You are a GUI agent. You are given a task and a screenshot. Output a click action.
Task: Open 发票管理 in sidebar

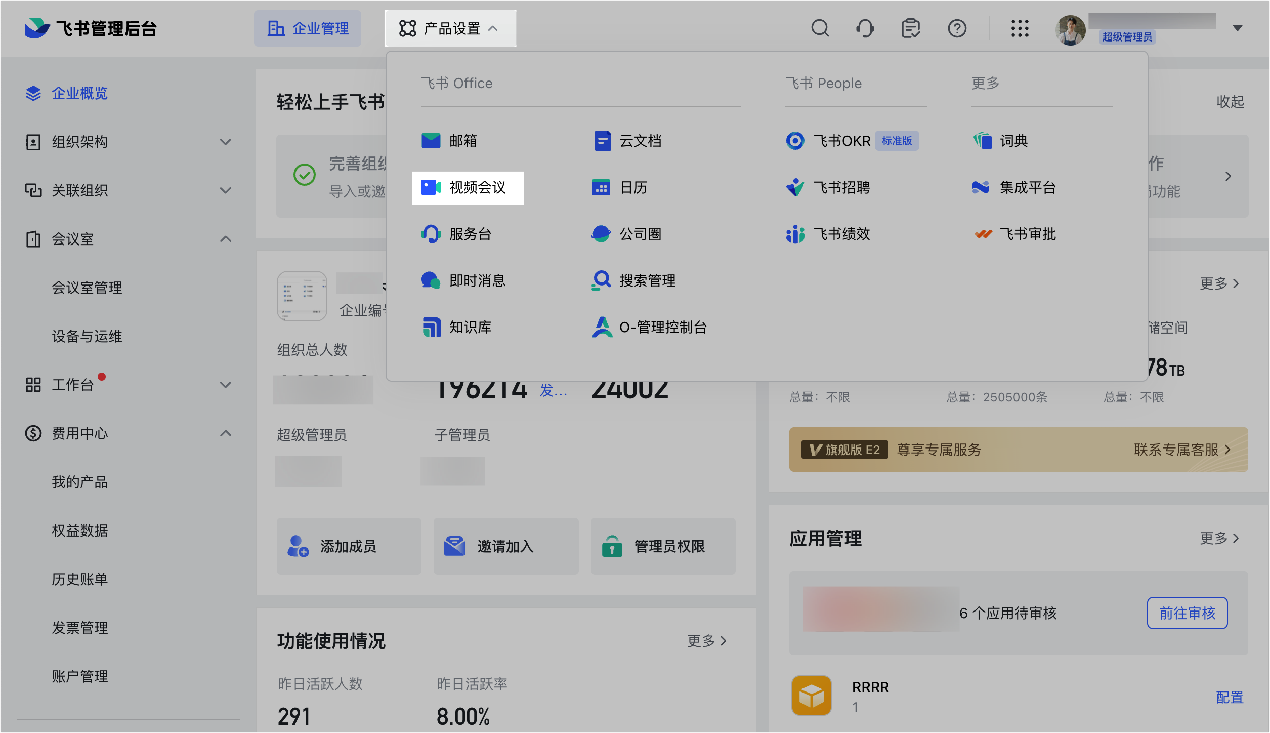80,628
